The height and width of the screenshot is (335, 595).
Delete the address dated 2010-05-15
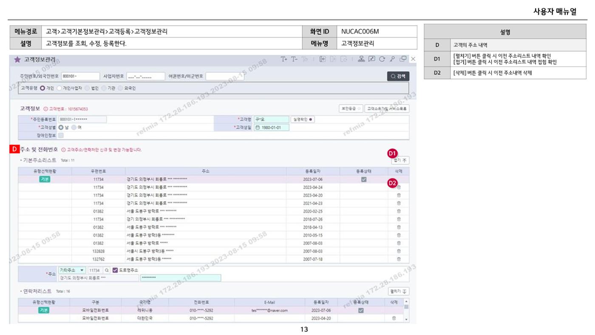click(x=399, y=235)
